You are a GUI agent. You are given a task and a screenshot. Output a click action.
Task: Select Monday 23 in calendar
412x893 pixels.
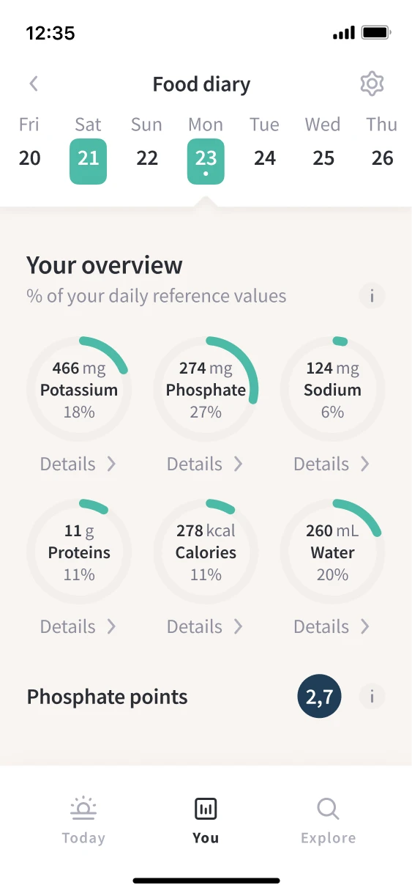point(206,147)
